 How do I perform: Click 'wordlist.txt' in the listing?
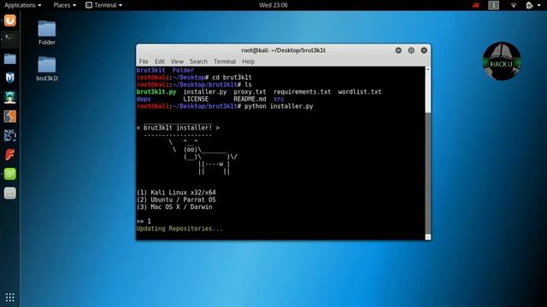[360, 92]
